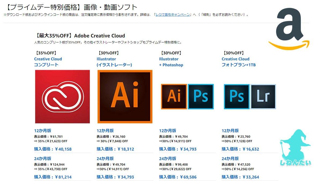
Task: Click list price ¥26,160 text
Action: tap(111, 136)
